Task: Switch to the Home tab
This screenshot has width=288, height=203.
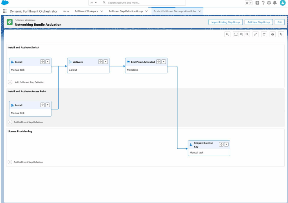Action: point(66,11)
